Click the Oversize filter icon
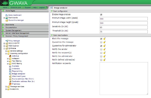Image resolution: width=151 pixels, height=98 pixels. (x=10, y=66)
